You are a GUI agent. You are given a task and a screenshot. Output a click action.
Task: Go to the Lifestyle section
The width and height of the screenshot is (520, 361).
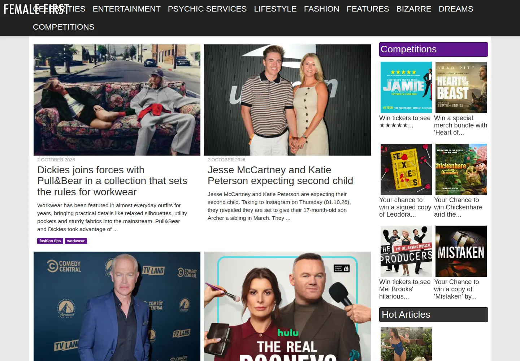275,9
